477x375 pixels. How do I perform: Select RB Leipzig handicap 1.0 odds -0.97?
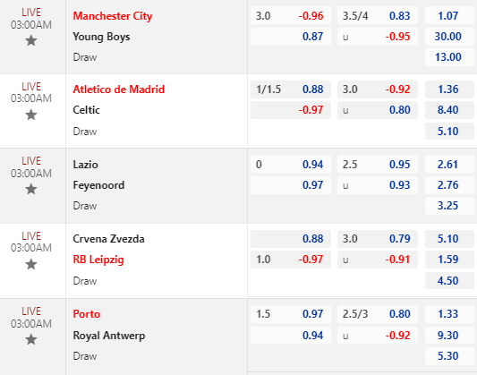tap(291, 260)
